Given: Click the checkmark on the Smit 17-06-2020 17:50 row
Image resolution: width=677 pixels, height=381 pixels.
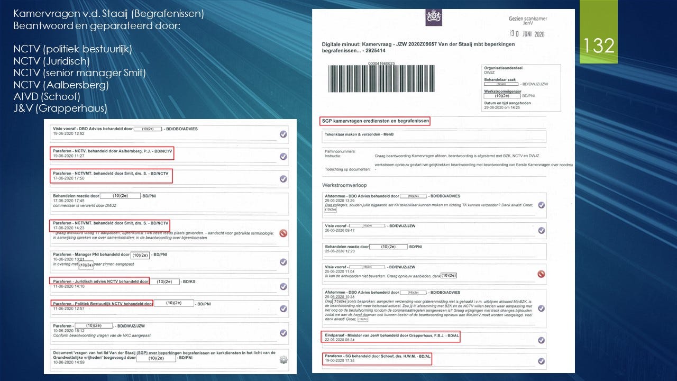Looking at the screenshot, I should point(283,179).
